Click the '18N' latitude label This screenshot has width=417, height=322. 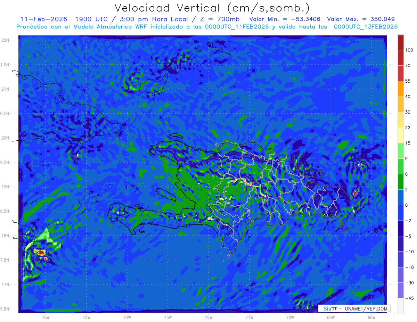[6, 236]
